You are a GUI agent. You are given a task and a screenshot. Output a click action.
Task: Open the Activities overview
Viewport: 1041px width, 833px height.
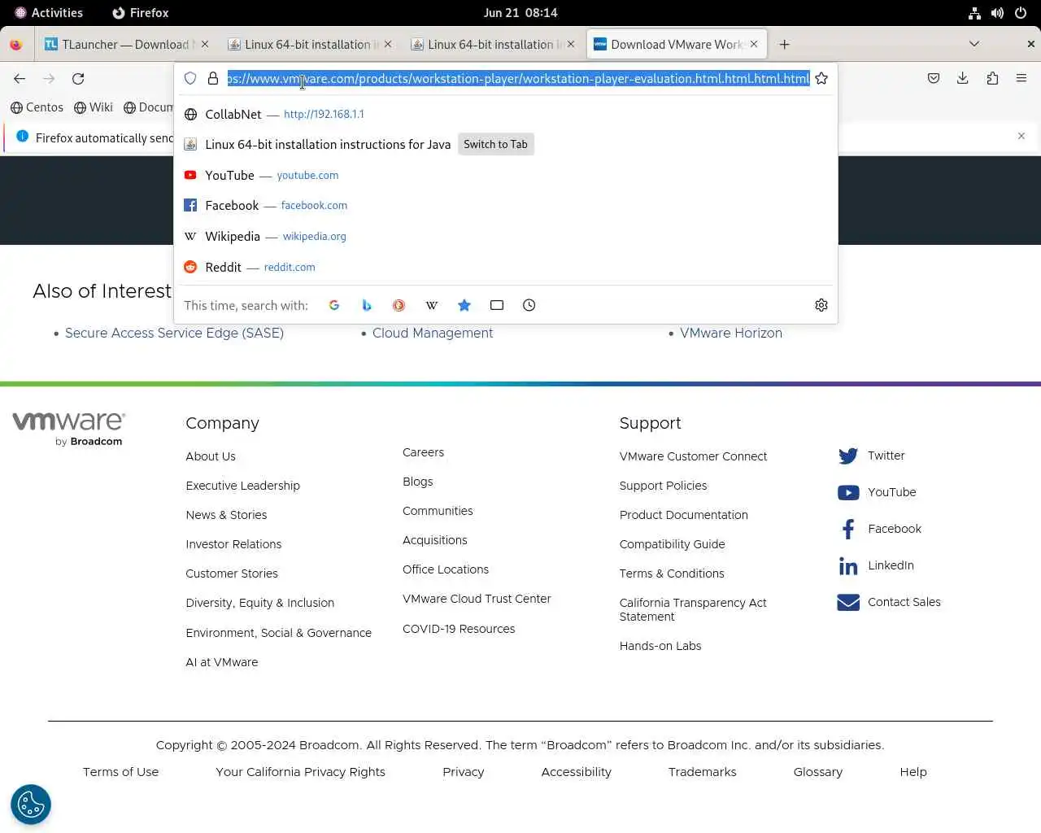pos(49,13)
